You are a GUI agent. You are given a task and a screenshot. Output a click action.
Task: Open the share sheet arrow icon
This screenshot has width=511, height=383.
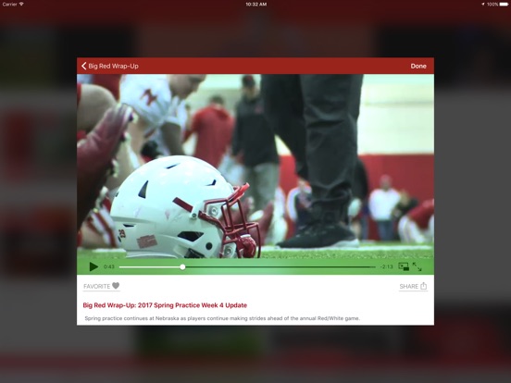(x=423, y=286)
